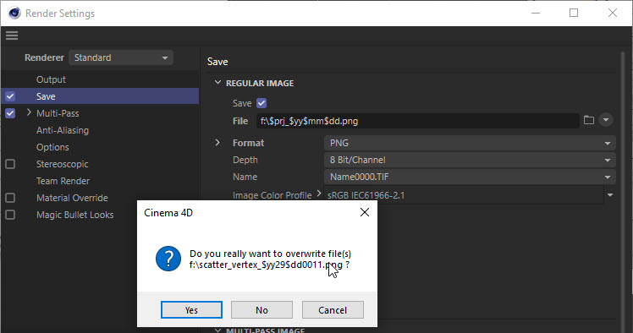Uncheck Save under Regular Image
Screen dimensions: 633x333
(261, 103)
